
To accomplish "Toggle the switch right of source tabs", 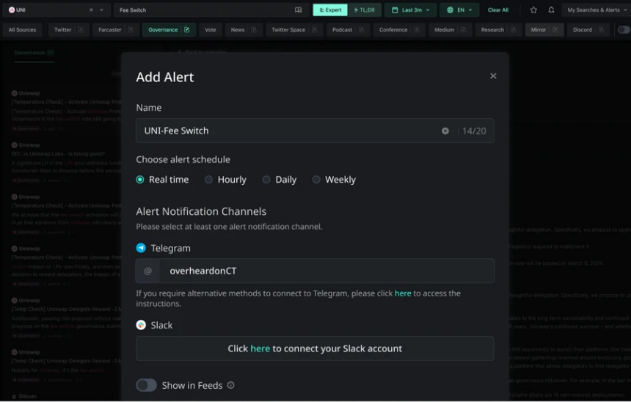I will (x=624, y=30).
